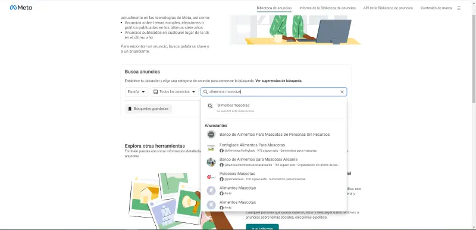Click inside alimentos mascotas search field
Viewport: 476px width, 230px height.
pyautogui.click(x=274, y=92)
